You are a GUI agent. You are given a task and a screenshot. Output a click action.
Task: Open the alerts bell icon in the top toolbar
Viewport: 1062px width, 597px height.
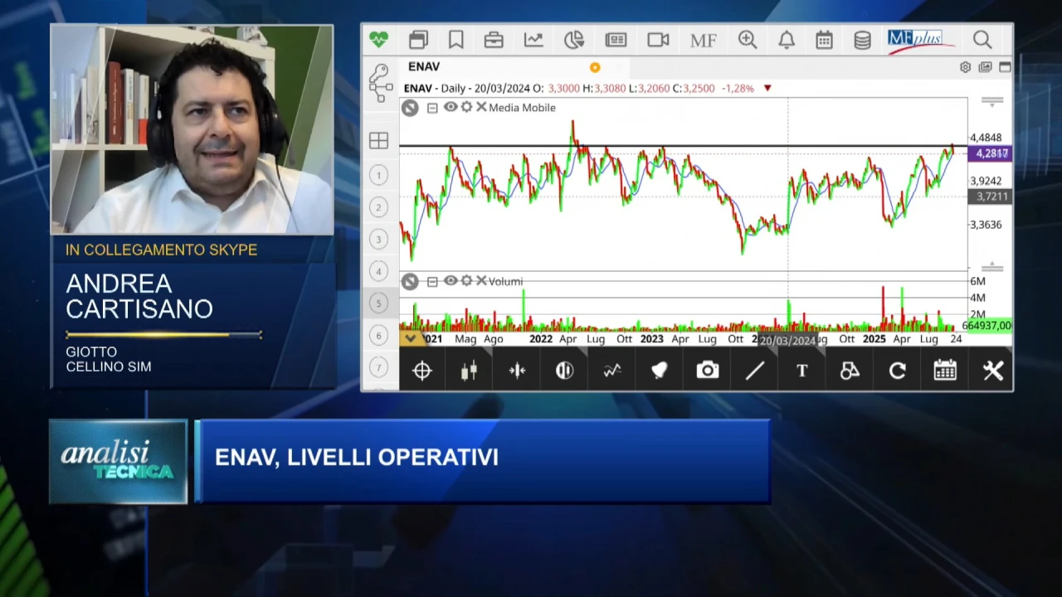point(787,40)
